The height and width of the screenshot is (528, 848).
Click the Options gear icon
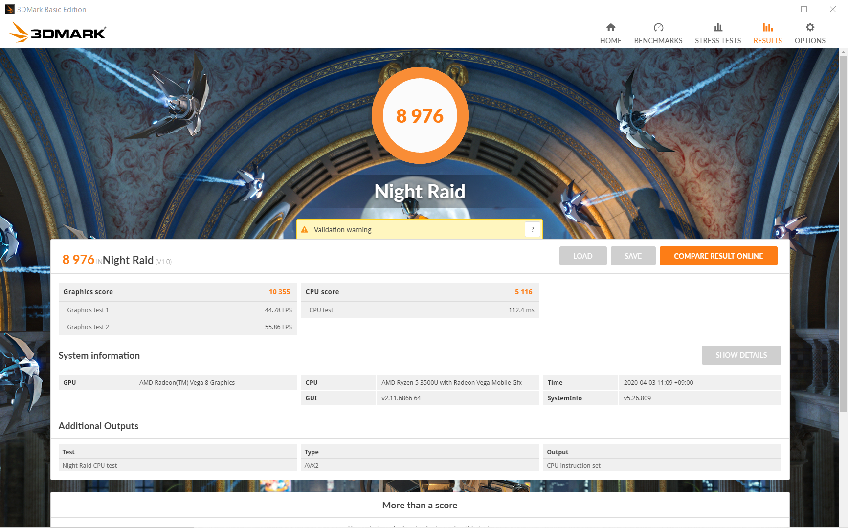810,27
